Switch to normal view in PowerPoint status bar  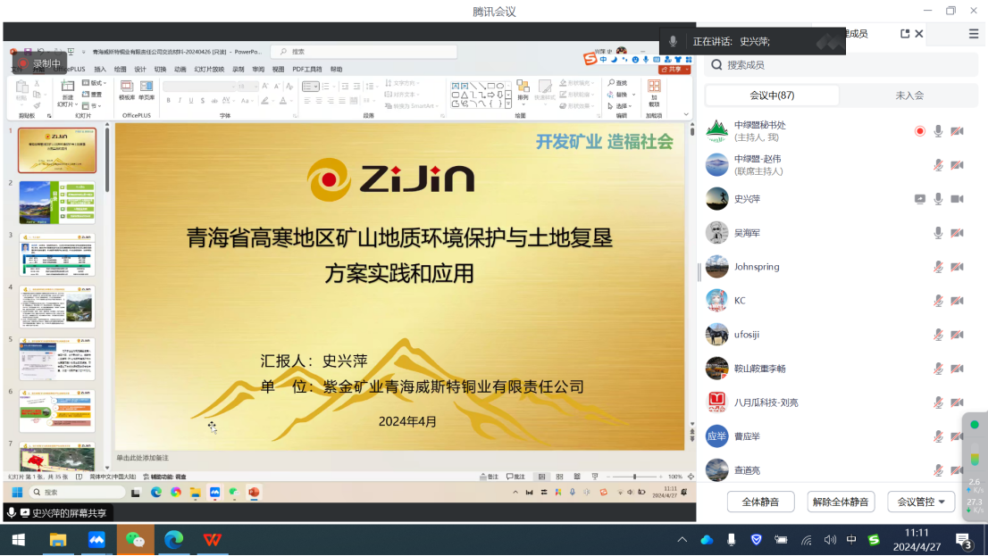pyautogui.click(x=542, y=477)
